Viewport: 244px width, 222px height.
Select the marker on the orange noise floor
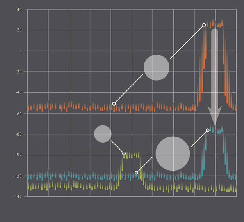pos(114,104)
